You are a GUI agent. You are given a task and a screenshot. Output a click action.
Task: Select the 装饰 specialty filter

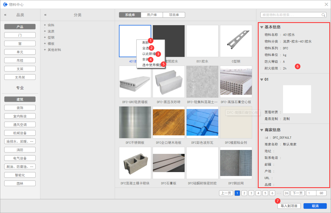(x=20, y=108)
